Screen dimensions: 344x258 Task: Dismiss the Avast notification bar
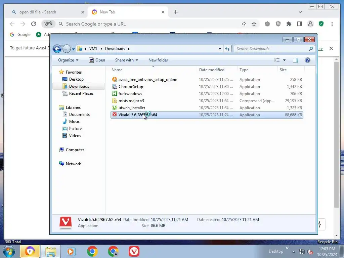[x=331, y=48]
